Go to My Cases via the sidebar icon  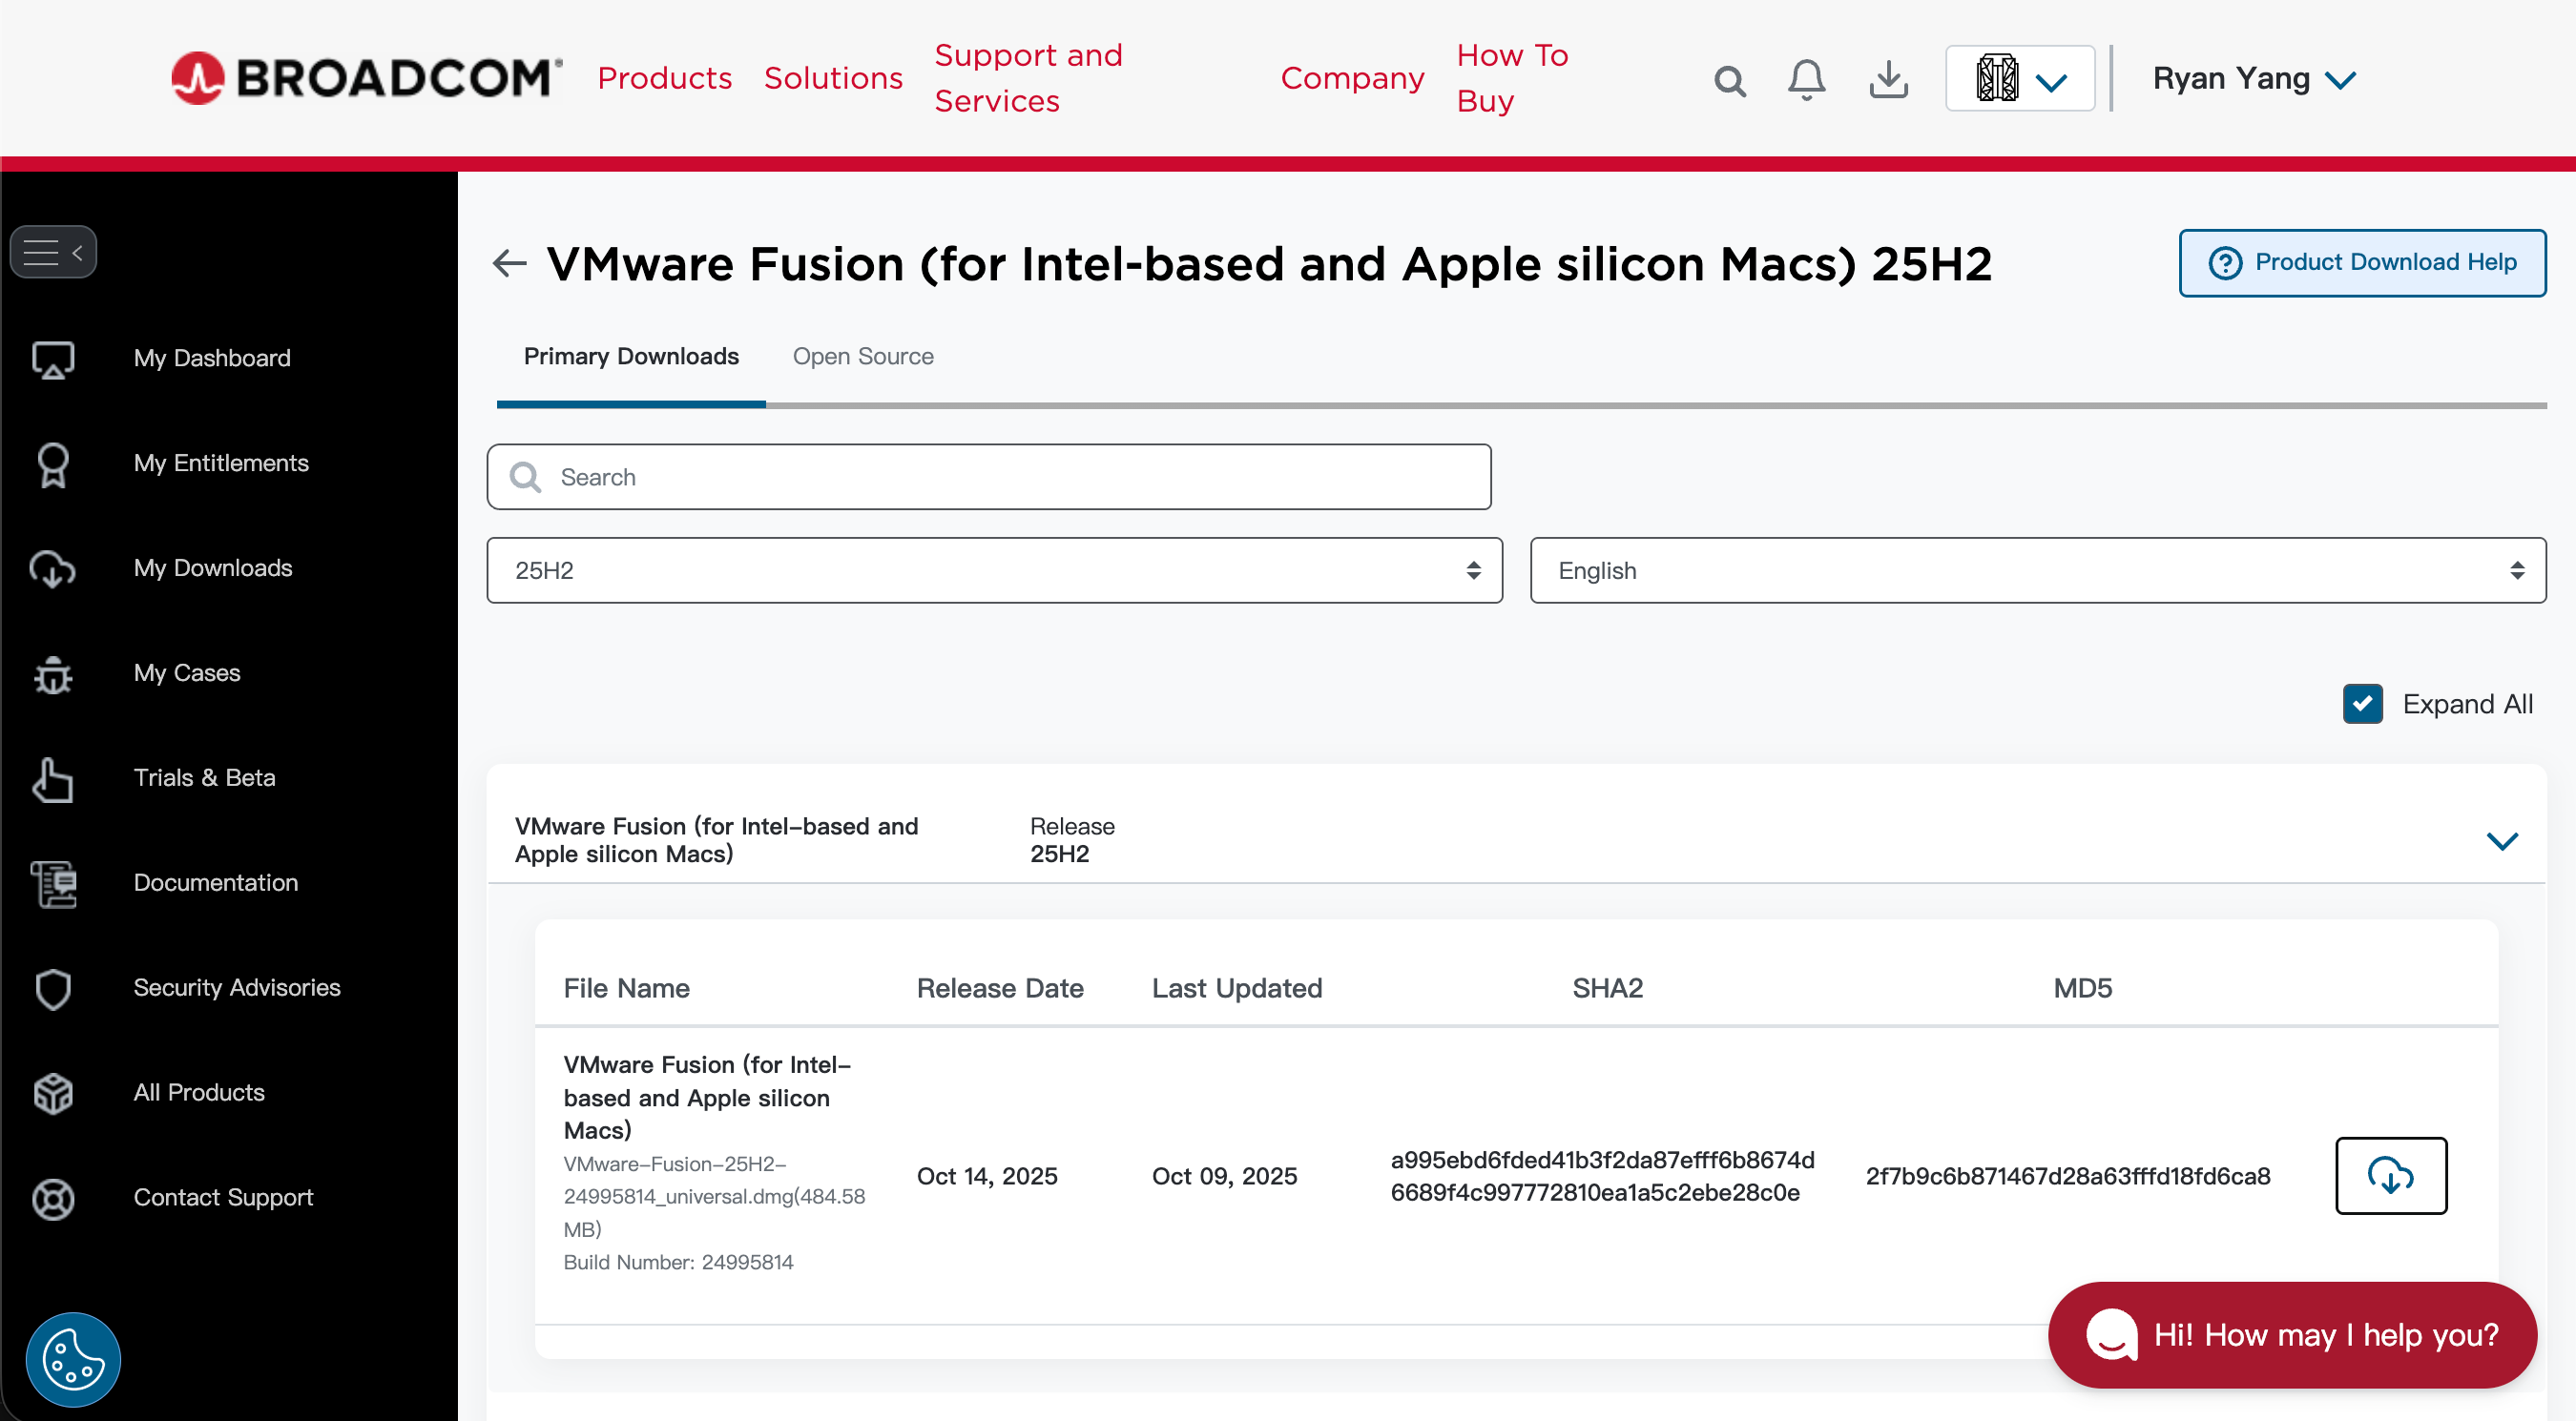point(187,672)
